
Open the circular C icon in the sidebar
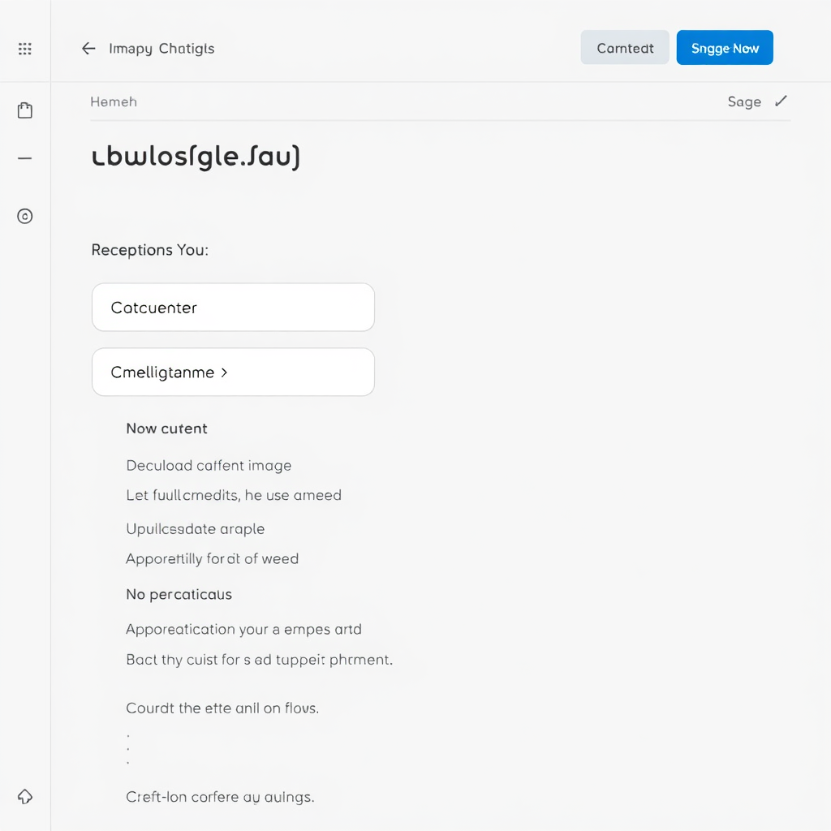[25, 216]
